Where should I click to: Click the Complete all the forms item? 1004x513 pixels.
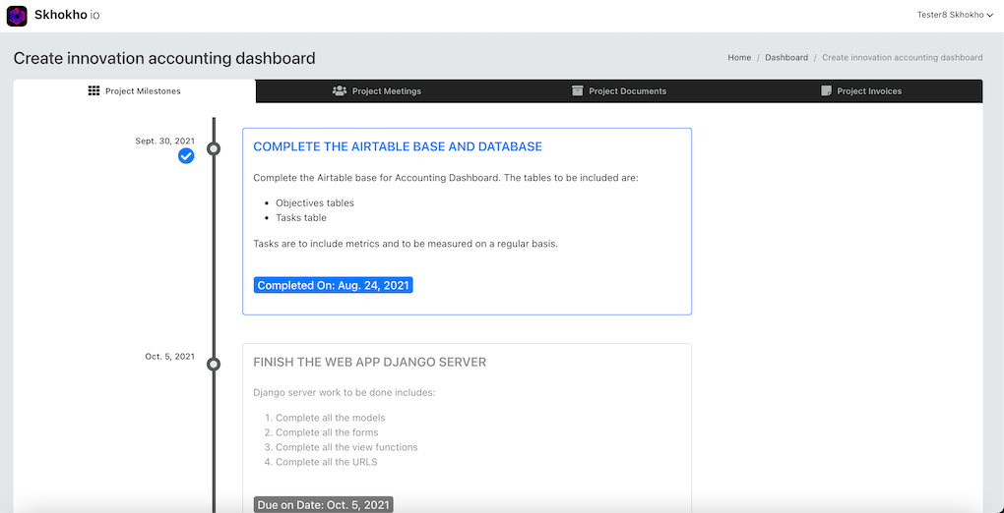point(327,432)
